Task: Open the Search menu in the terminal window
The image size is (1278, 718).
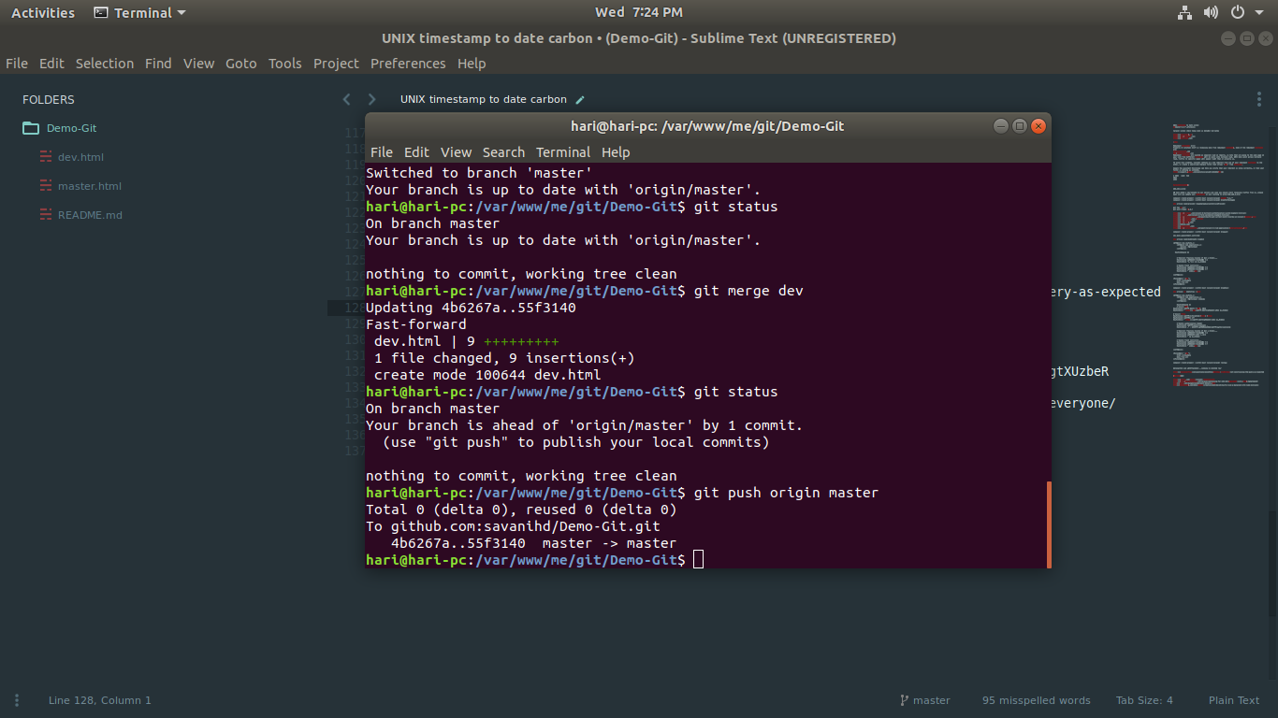Action: [503, 151]
